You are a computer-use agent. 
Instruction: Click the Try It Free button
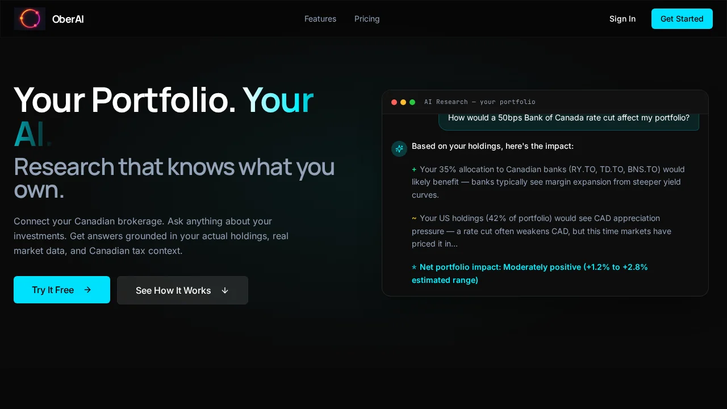click(x=61, y=290)
